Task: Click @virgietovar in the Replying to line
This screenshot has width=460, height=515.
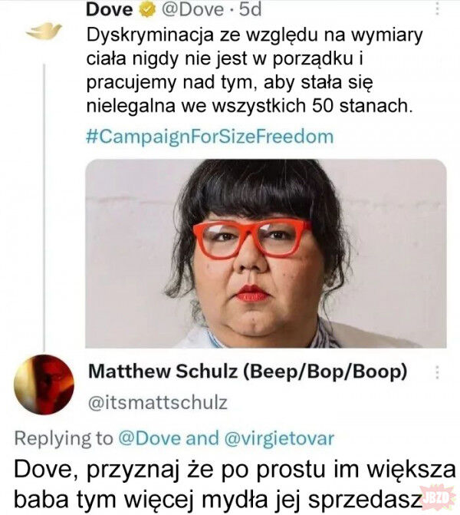Action: pyautogui.click(x=279, y=438)
